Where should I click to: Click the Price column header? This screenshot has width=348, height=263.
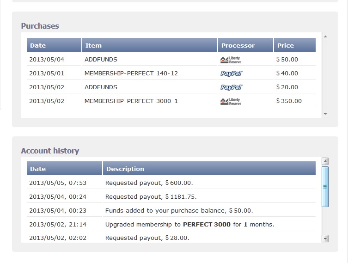pos(294,45)
